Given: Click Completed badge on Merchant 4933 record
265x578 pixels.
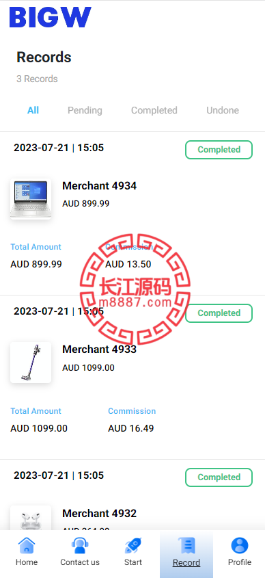Looking at the screenshot, I should pyautogui.click(x=219, y=313).
